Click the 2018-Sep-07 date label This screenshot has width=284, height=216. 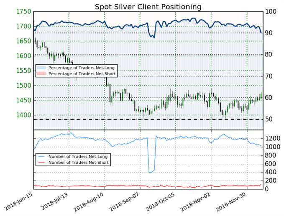[x=124, y=202]
